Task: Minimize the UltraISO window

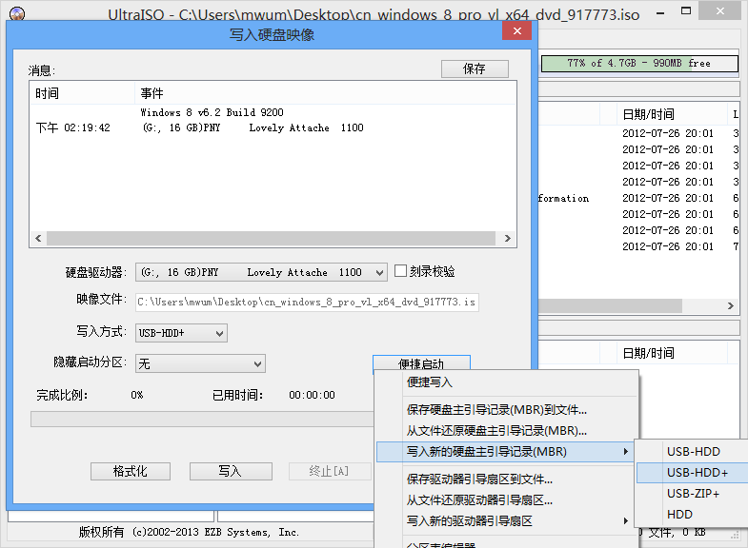Action: (x=660, y=13)
